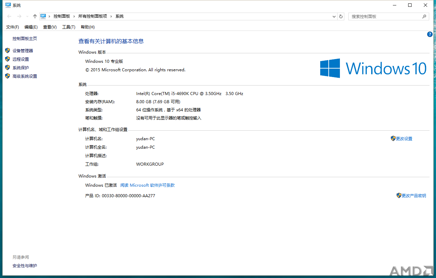Click the shield icon beside 设备管理器
Image resolution: width=436 pixels, height=278 pixels.
click(x=7, y=51)
